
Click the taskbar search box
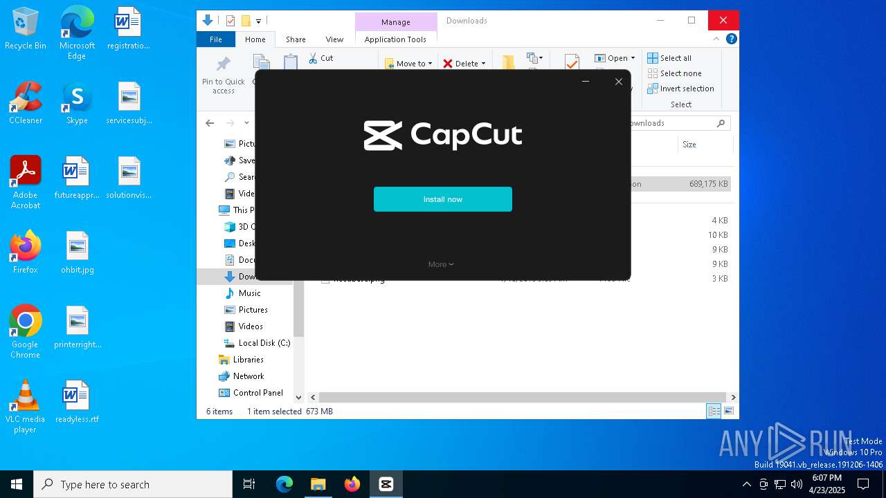[133, 484]
